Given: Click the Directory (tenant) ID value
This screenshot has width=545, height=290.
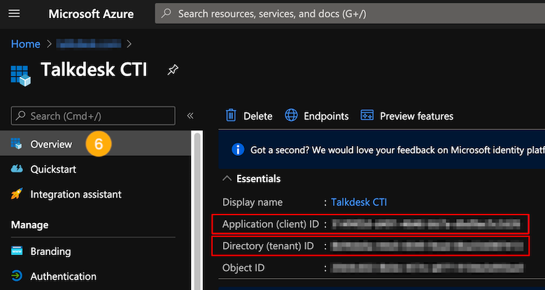Looking at the screenshot, I should pyautogui.click(x=427, y=246).
